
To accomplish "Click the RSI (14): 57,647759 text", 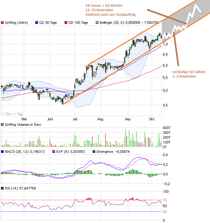I will point(20,189).
